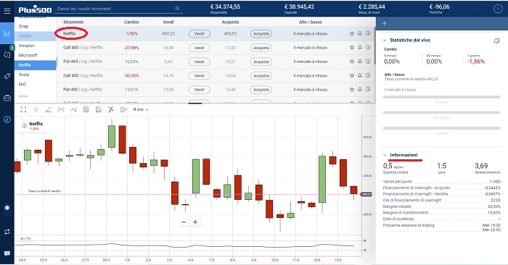508x265 pixels.
Task: Switch account mode with swap arrows icon
Action: coord(7,232)
